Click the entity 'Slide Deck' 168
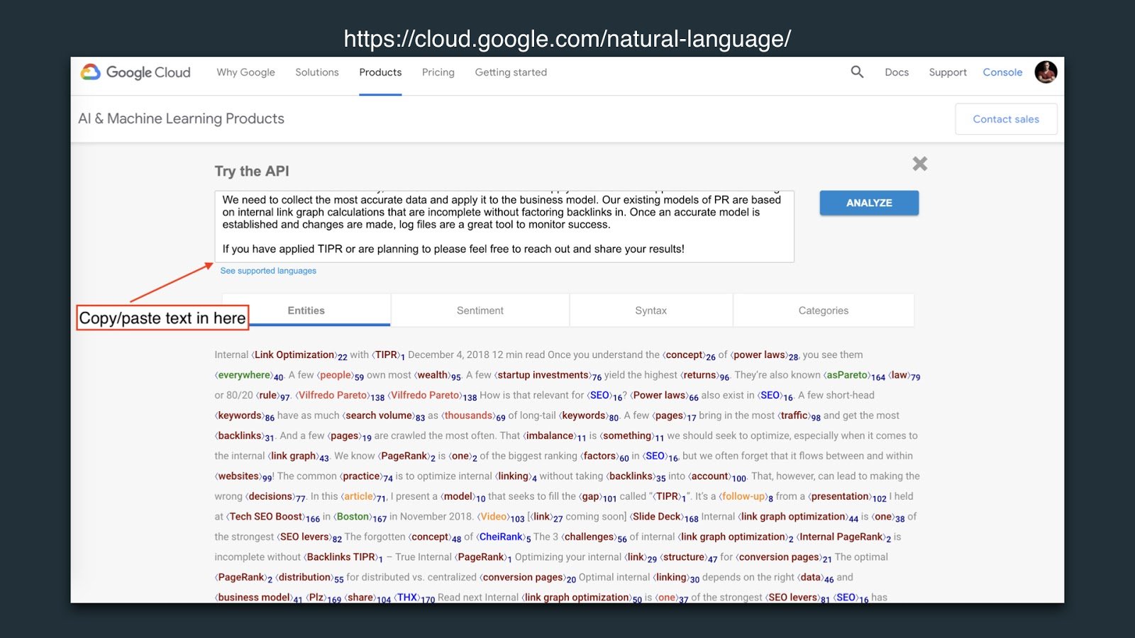The image size is (1135, 638). click(664, 517)
